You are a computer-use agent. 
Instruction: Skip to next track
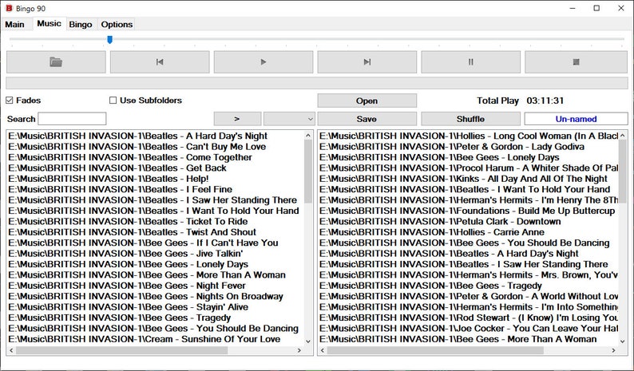367,62
